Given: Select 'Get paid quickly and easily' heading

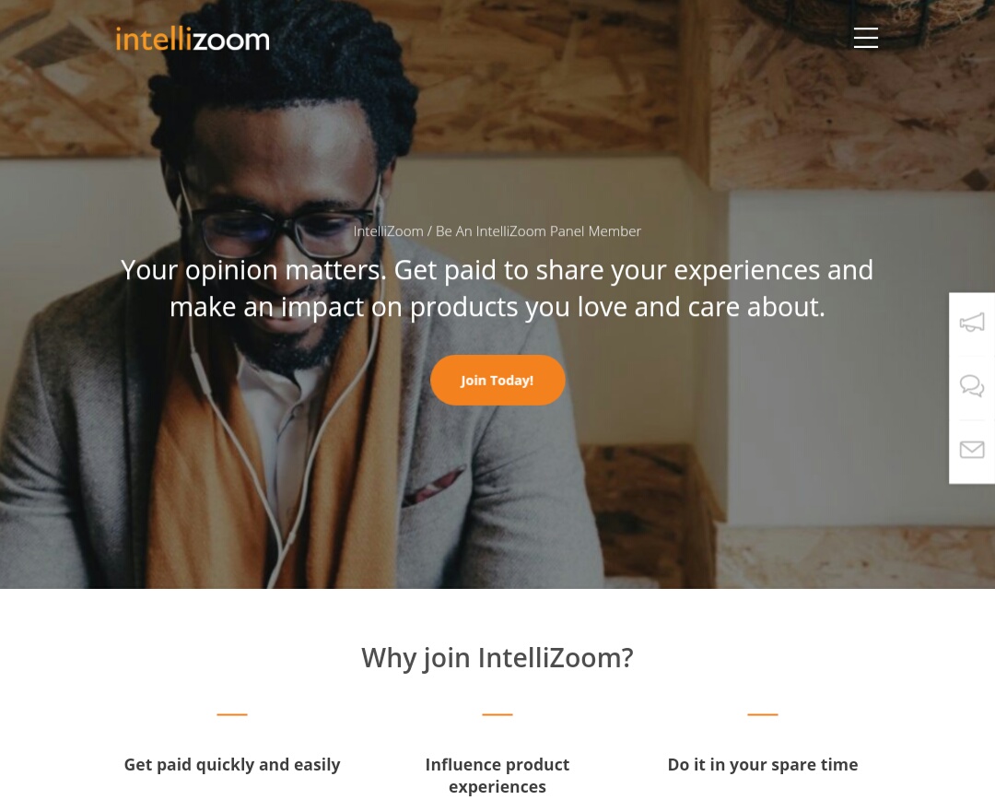Looking at the screenshot, I should pos(232,764).
